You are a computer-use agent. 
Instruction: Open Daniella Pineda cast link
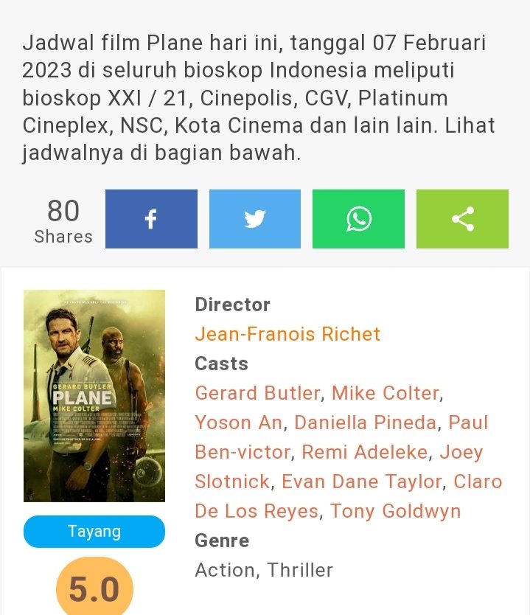tap(366, 423)
